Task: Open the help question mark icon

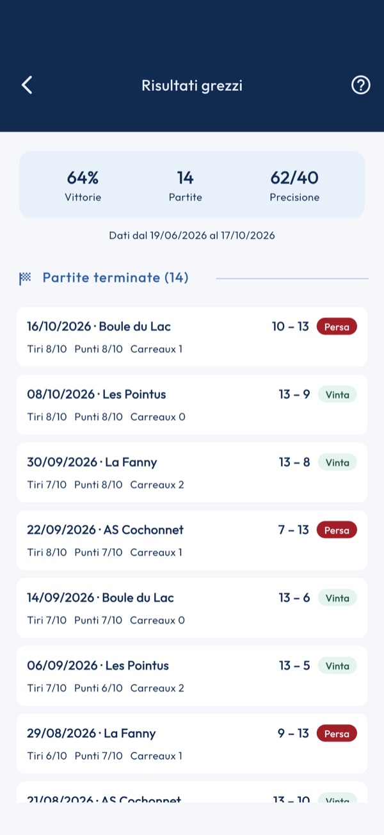Action: coord(361,85)
